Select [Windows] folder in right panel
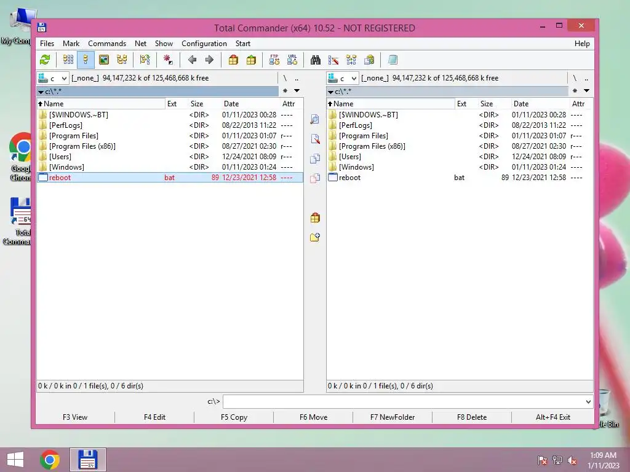This screenshot has height=472, width=630. pos(460,167)
